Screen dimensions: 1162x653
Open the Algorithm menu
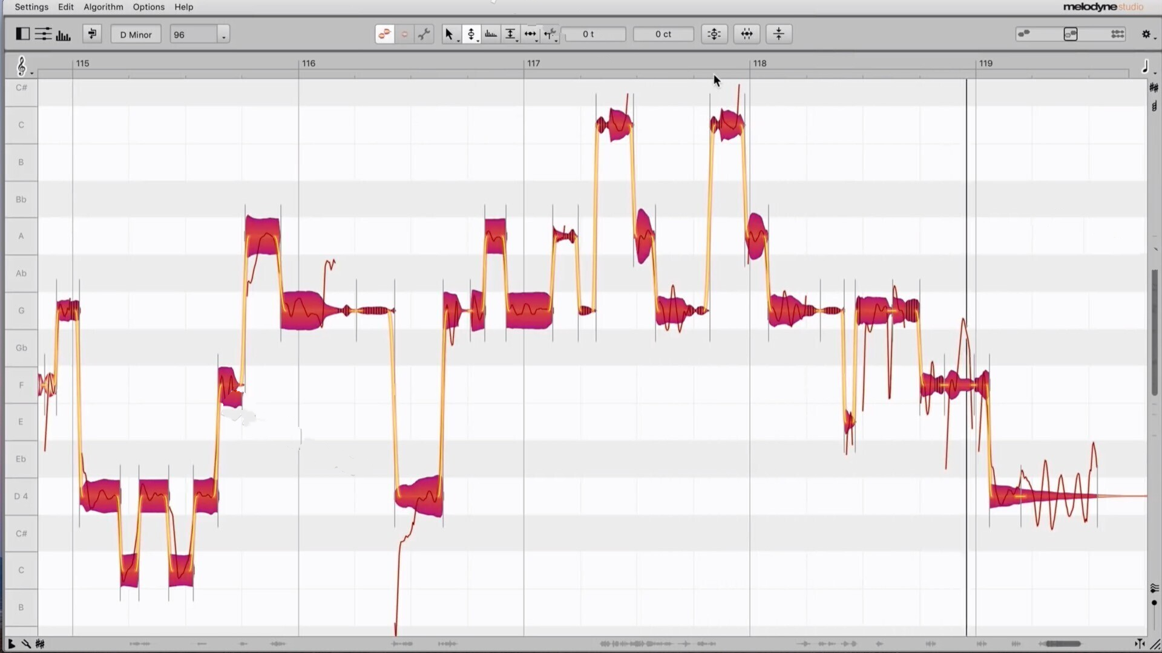point(103,7)
